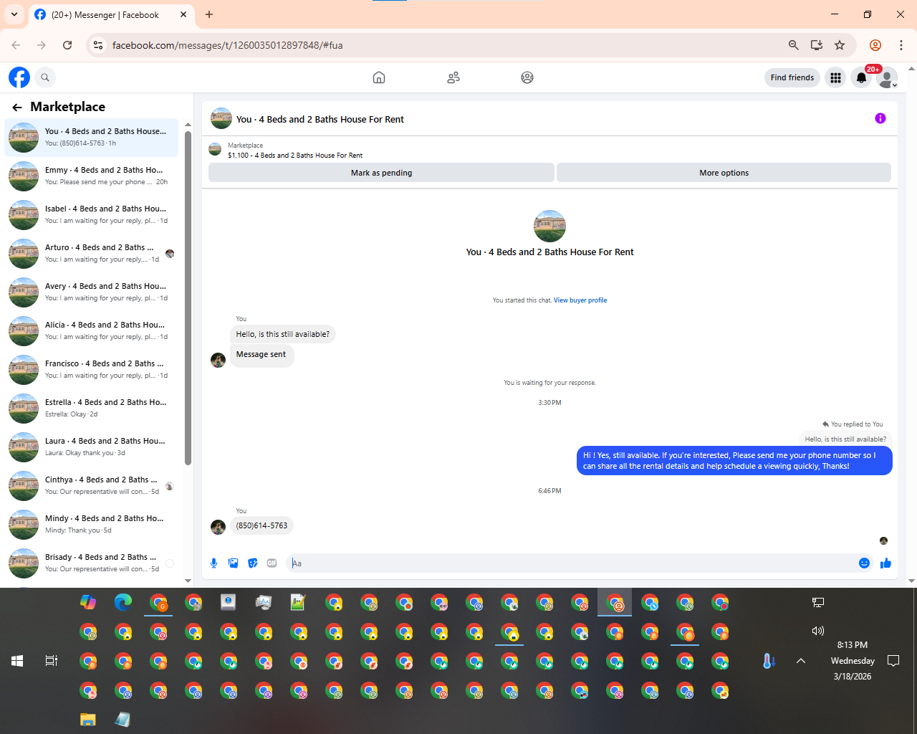Open Mindy's conversation

[x=92, y=524]
